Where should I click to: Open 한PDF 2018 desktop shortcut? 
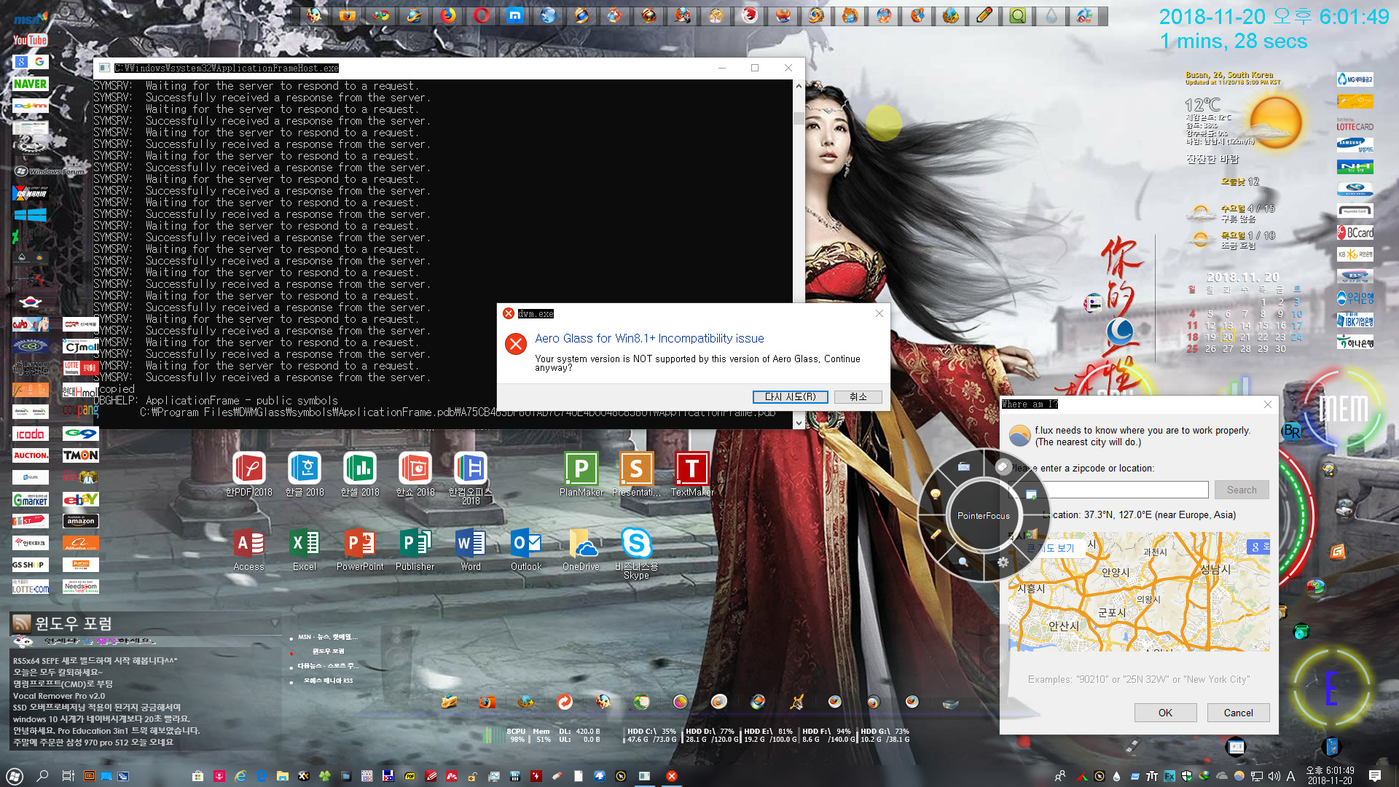click(x=249, y=474)
